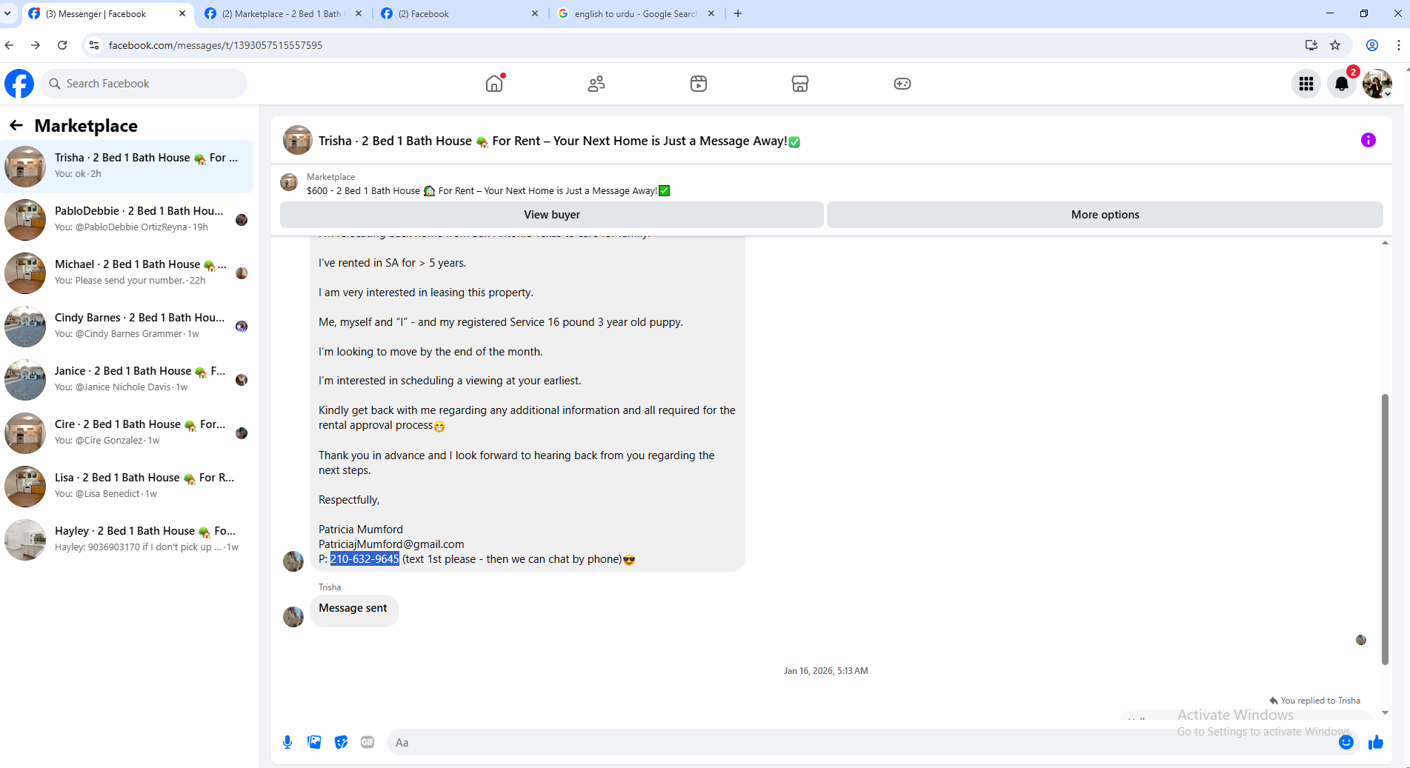Open the Facebook menu grid icon
1410x768 pixels.
[x=1306, y=84]
